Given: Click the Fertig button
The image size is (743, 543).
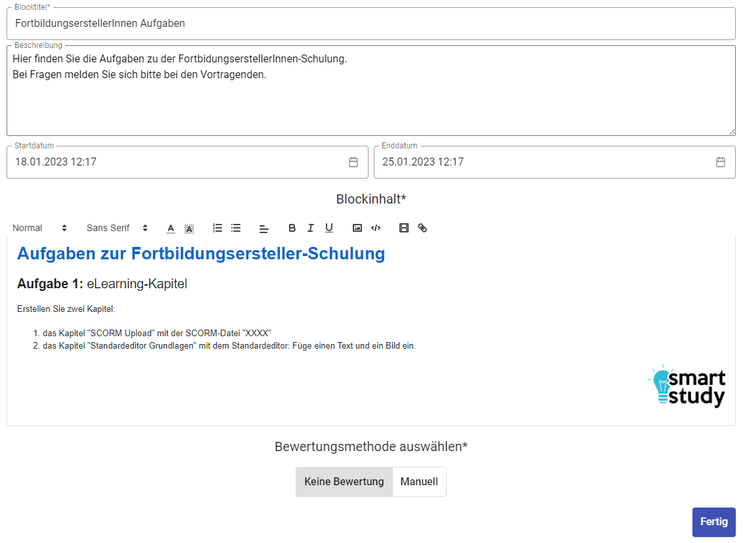Looking at the screenshot, I should coord(713,522).
